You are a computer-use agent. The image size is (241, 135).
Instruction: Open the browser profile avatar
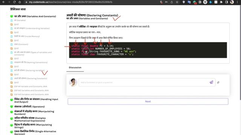click(232, 2)
